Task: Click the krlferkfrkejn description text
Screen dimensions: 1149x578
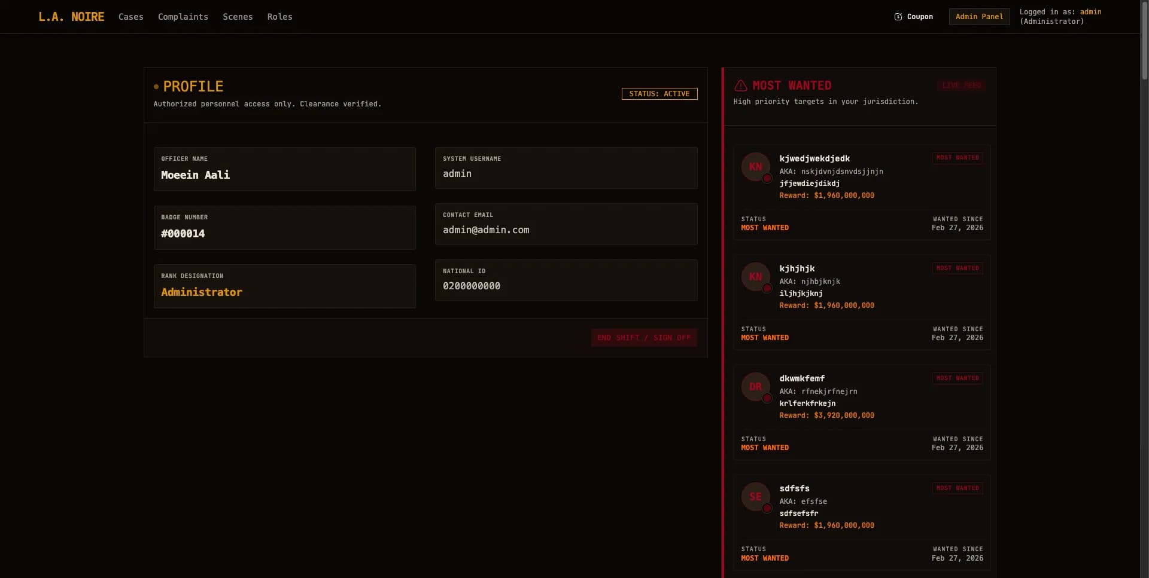Action: click(807, 403)
